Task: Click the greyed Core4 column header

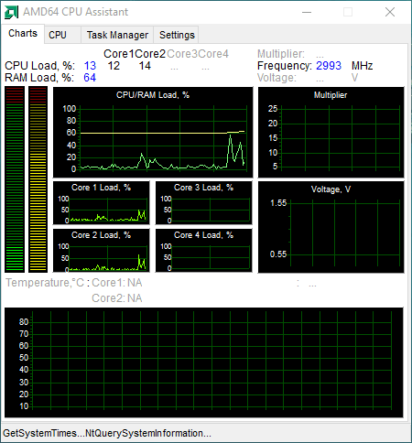Action: [213, 54]
